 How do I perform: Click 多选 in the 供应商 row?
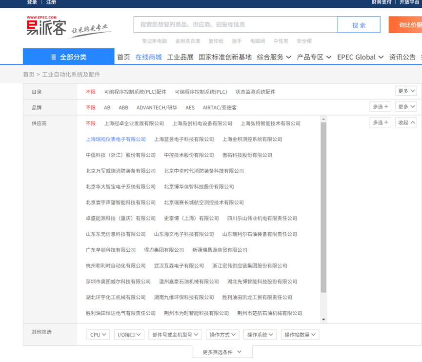pos(380,123)
